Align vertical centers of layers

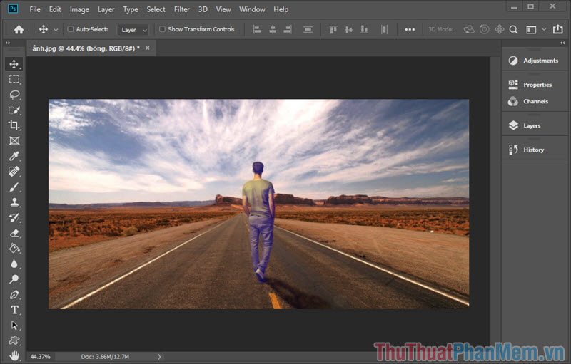coord(349,29)
